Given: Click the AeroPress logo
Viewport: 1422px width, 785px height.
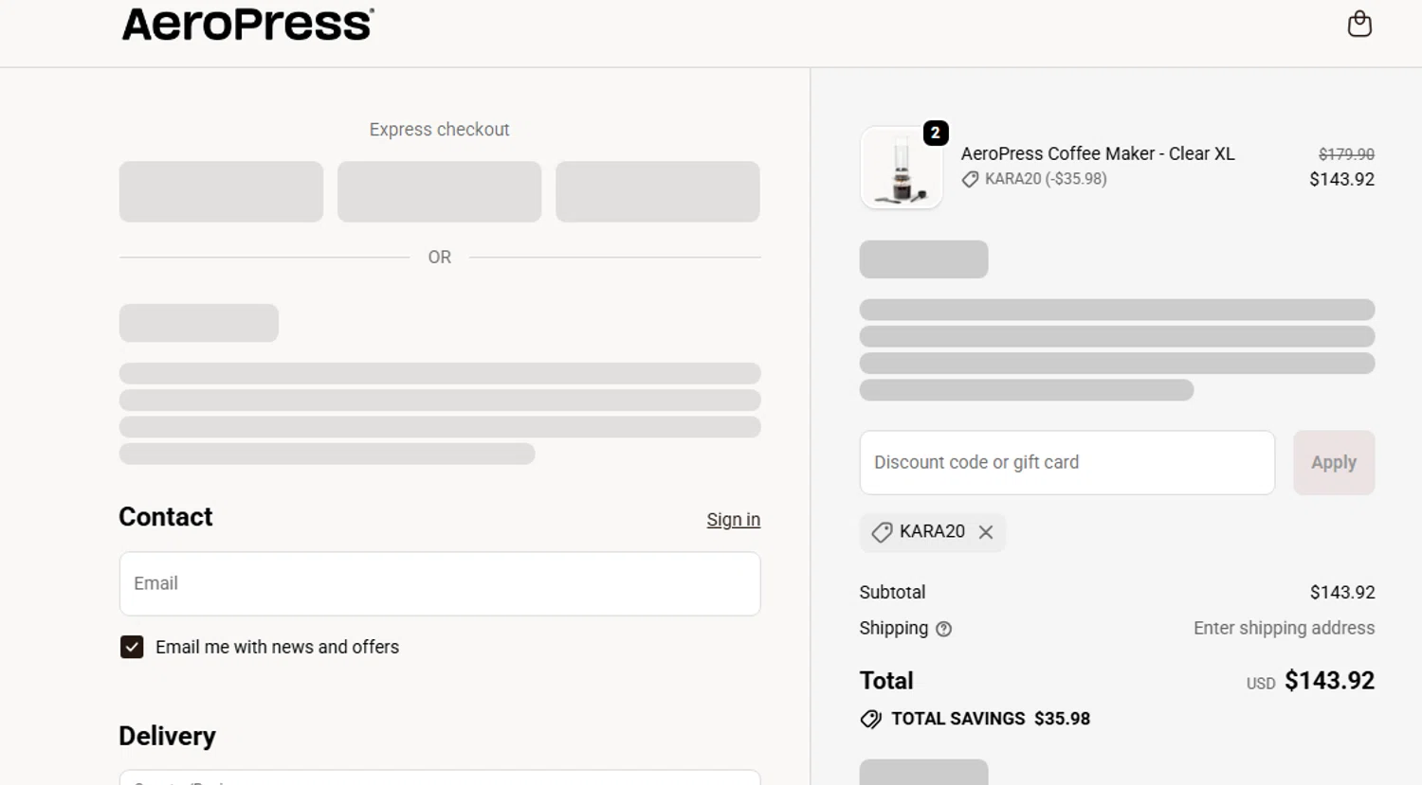Looking at the screenshot, I should click(247, 25).
